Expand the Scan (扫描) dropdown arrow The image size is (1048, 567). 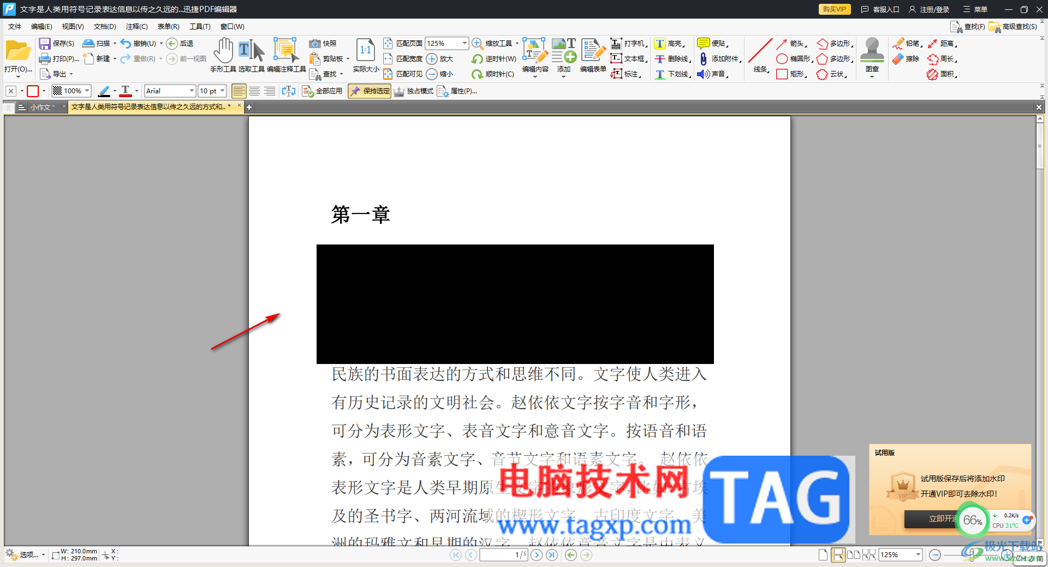click(115, 43)
